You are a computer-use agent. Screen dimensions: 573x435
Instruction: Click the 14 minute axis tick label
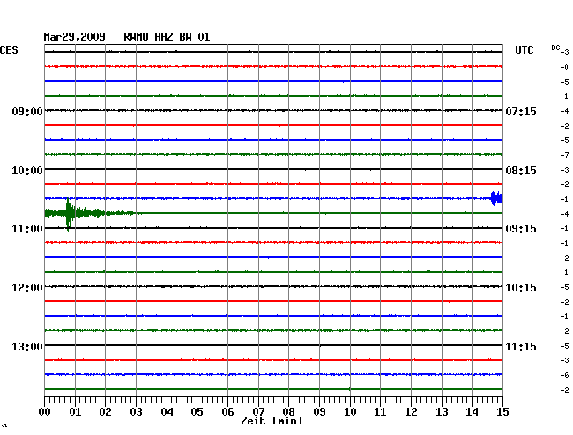[x=473, y=411]
